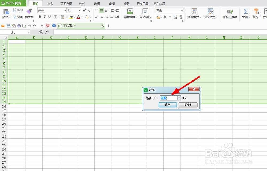Click the Filter (筛选) funnel icon

256,11
